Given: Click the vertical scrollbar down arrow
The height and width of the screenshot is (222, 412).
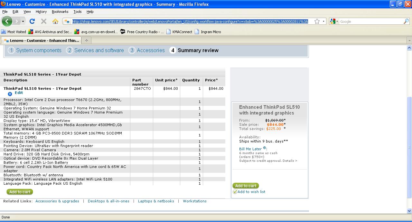Looking at the screenshot, I should 409,211.
